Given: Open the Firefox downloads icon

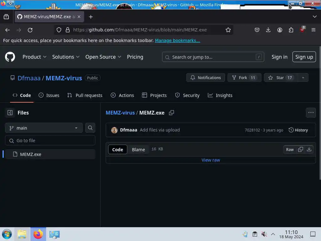Looking at the screenshot, I should pyautogui.click(x=268, y=30).
